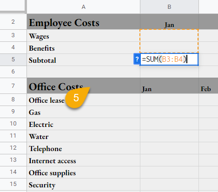Select row 7 header

tap(13, 86)
